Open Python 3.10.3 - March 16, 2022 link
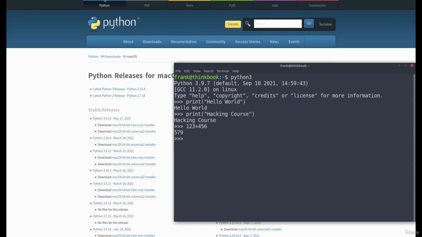Viewport: 422px width, 237px height. 113,171
